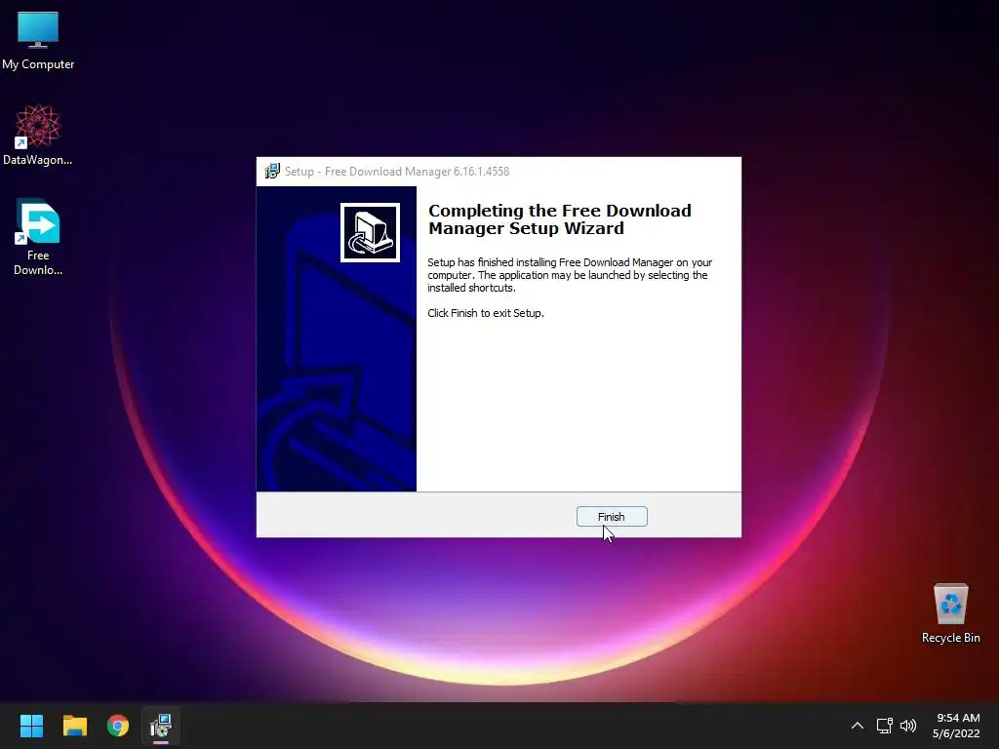Click the 'Completing the Free Download Manager Setup Wizard' heading
The width and height of the screenshot is (999, 749).
[559, 219]
